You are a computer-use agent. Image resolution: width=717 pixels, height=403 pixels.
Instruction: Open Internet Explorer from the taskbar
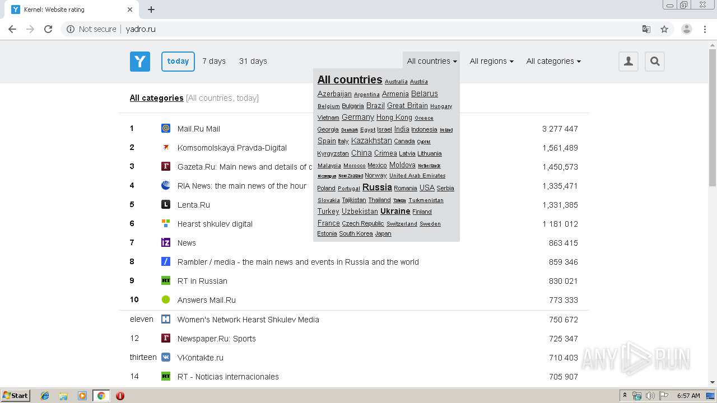[45, 396]
